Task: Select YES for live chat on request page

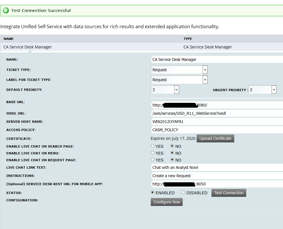Action: tap(152, 160)
